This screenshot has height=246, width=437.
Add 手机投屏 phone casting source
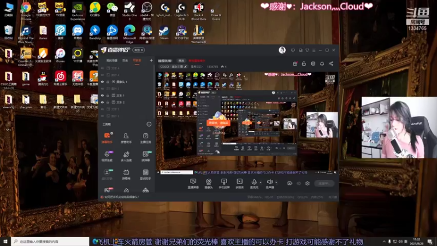(x=224, y=184)
